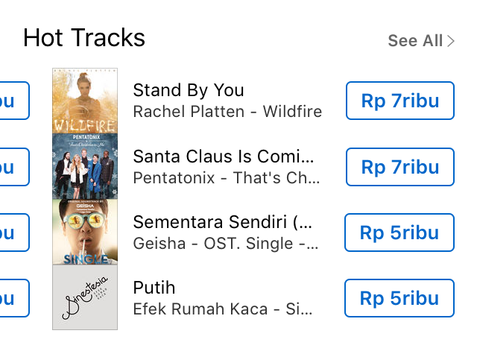This screenshot has height=351, width=477.
Task: Open the Sinestesia album artwork
Action: coord(85,297)
